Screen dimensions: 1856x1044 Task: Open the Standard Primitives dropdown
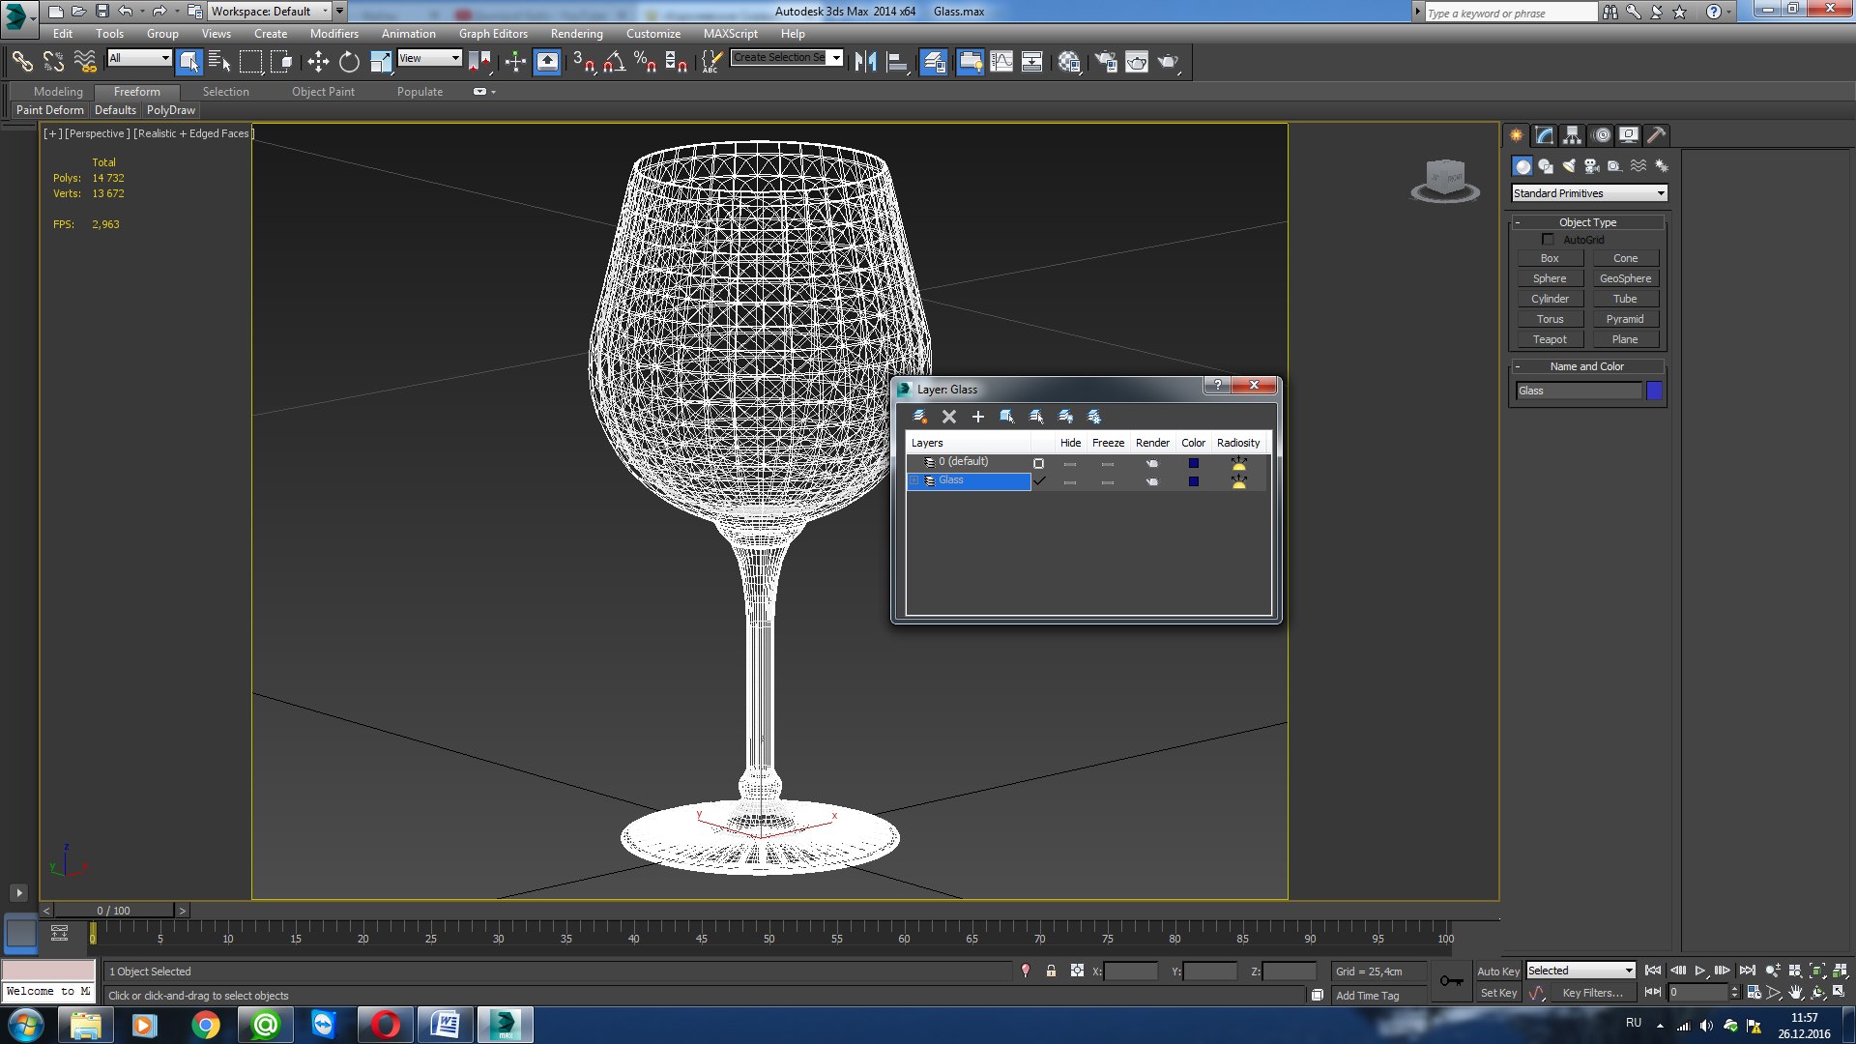click(1589, 193)
